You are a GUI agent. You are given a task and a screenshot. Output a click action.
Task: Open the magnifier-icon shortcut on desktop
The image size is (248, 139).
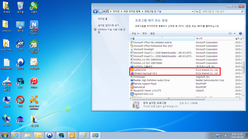pos(34,7)
